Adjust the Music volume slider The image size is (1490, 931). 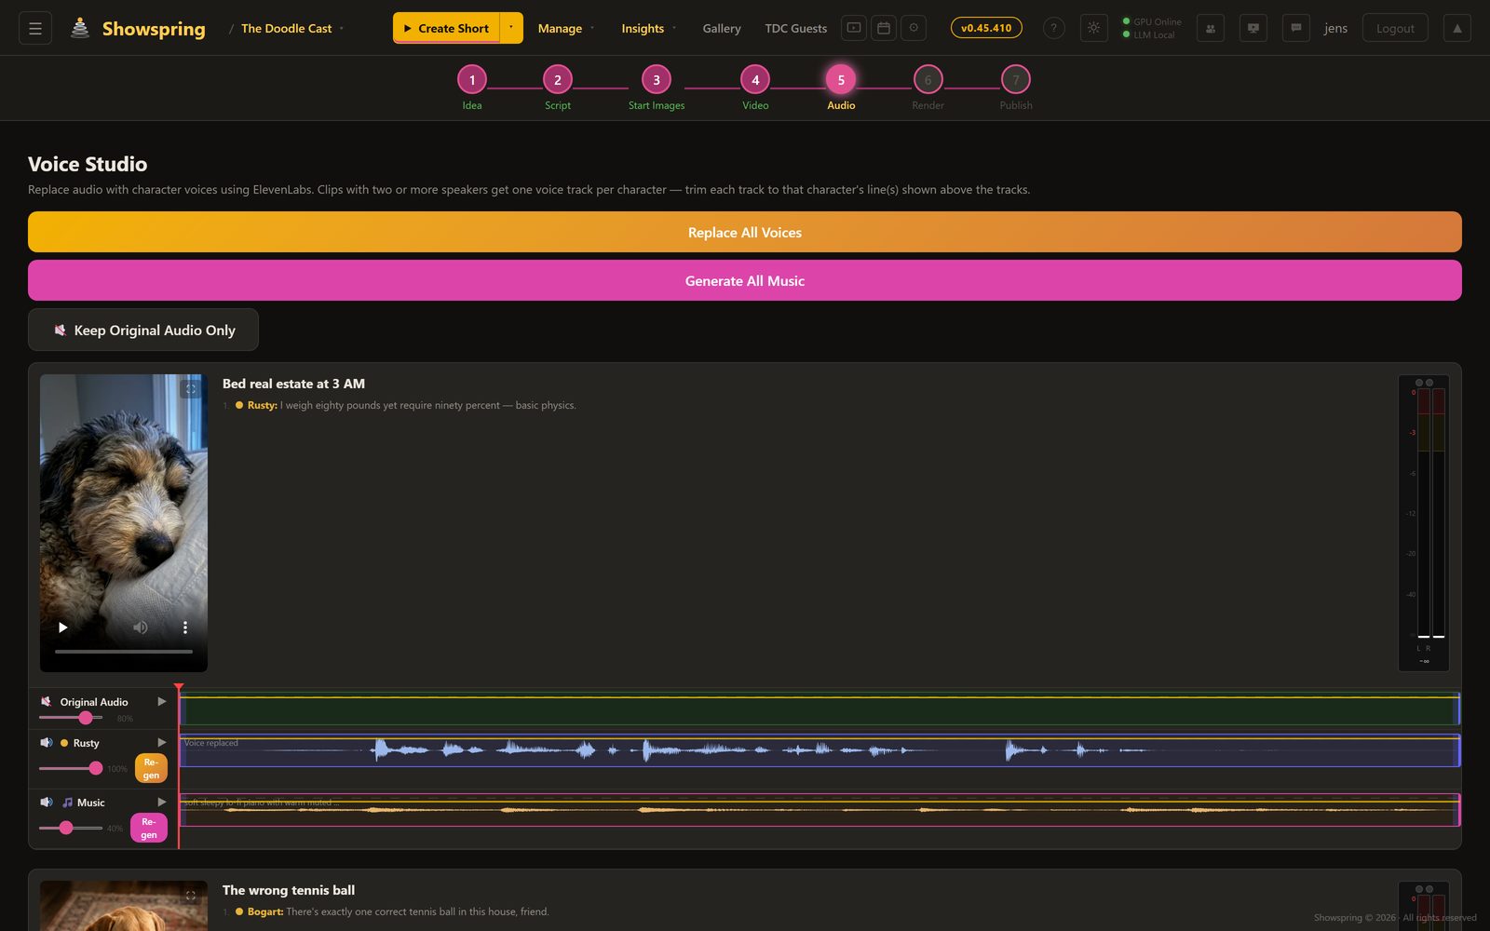[x=71, y=828]
